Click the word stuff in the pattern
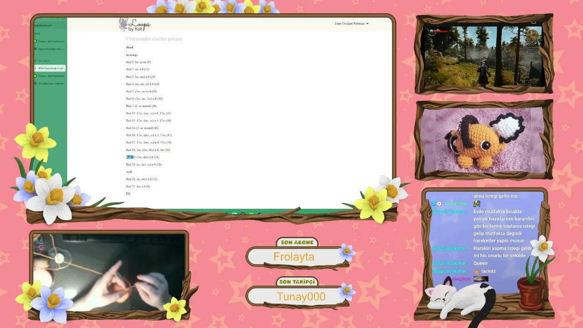 [129, 172]
